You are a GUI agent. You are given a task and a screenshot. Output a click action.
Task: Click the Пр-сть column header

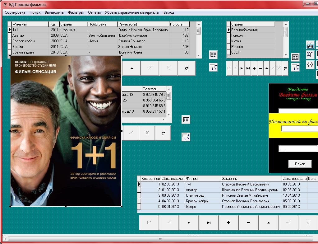pos(179,24)
